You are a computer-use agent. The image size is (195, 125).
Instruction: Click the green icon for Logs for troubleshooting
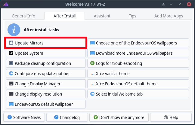(x=92, y=63)
